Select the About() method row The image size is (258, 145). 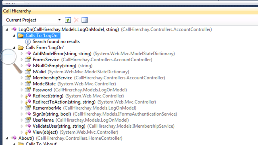pos(70,138)
